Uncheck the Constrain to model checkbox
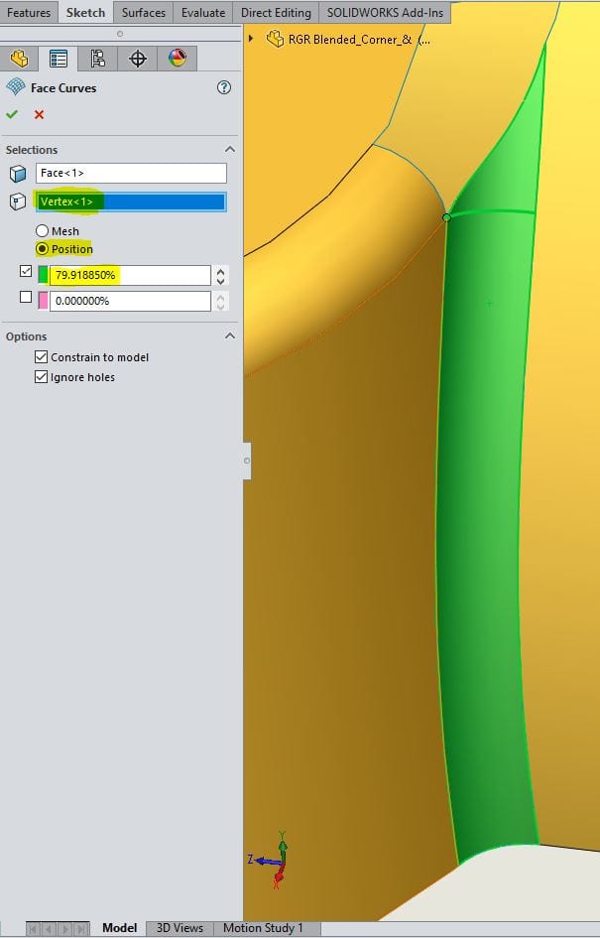 [41, 357]
